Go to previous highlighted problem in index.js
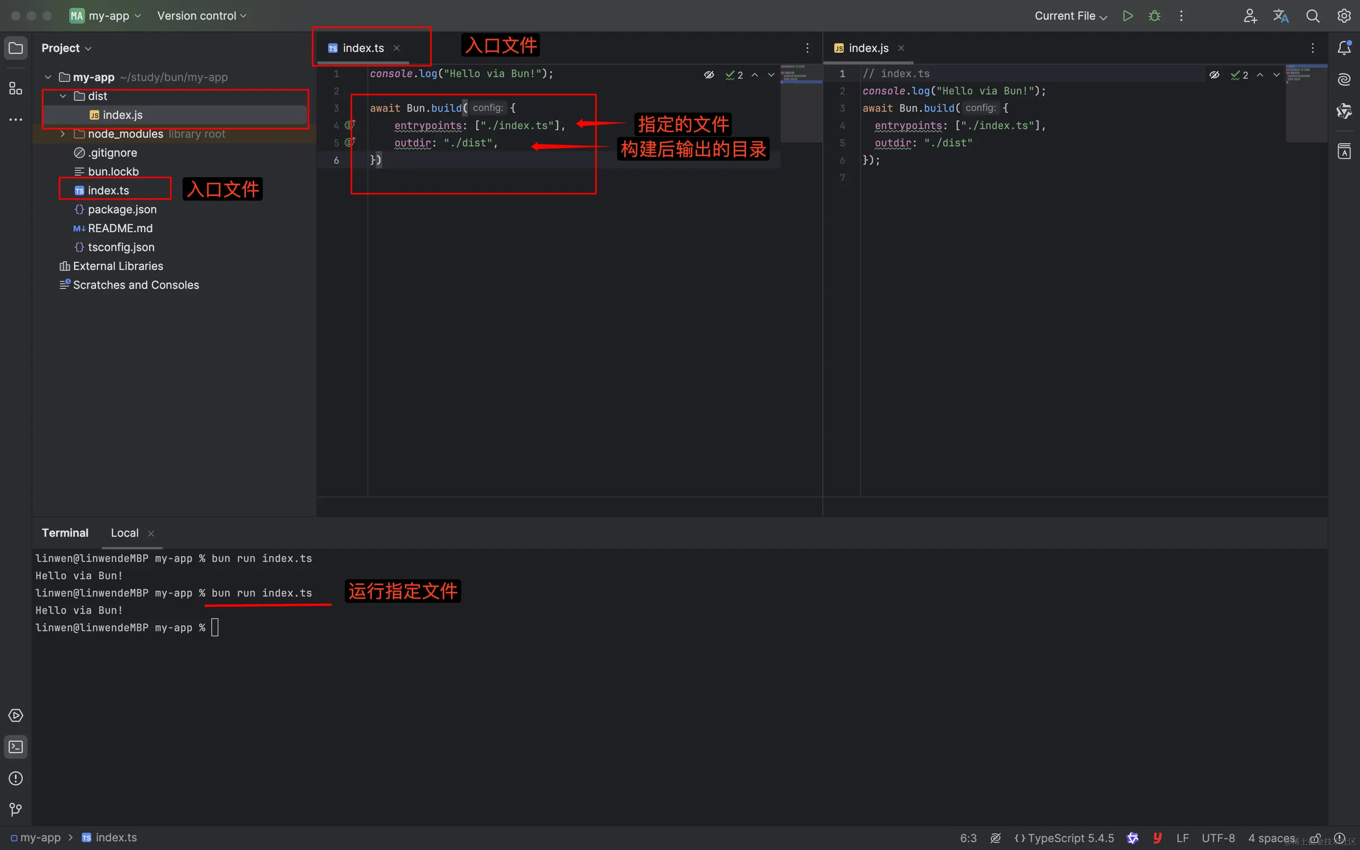Screen dimensions: 1360x850 point(1260,75)
